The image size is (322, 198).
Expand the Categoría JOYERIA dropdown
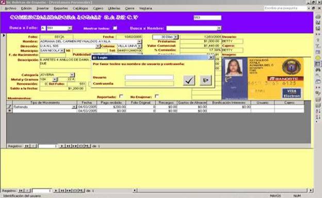pyautogui.click(x=72, y=75)
